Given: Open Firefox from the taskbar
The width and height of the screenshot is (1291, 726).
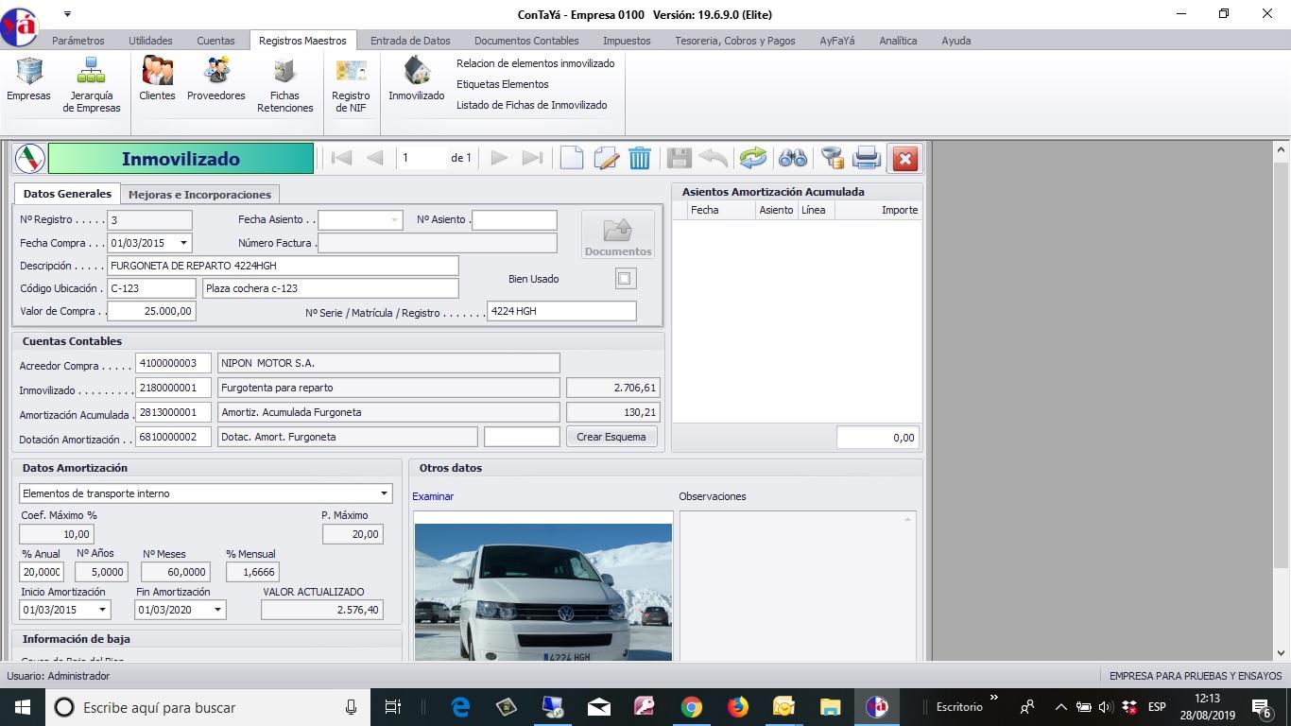Looking at the screenshot, I should pyautogui.click(x=738, y=707).
